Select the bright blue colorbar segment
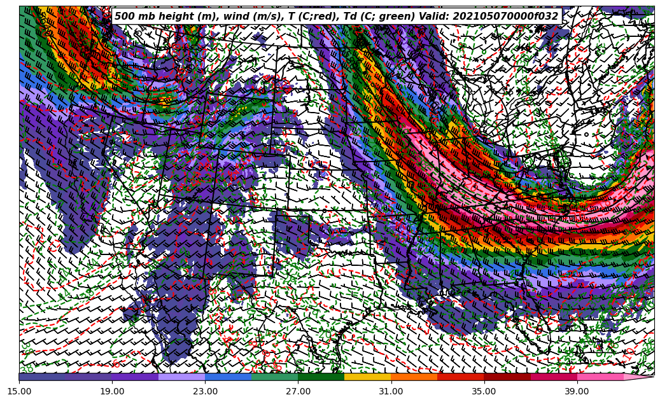The height and width of the screenshot is (402, 660). coord(228,377)
